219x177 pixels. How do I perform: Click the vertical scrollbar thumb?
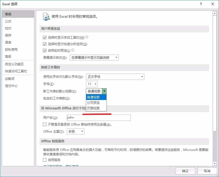(x=215, y=73)
